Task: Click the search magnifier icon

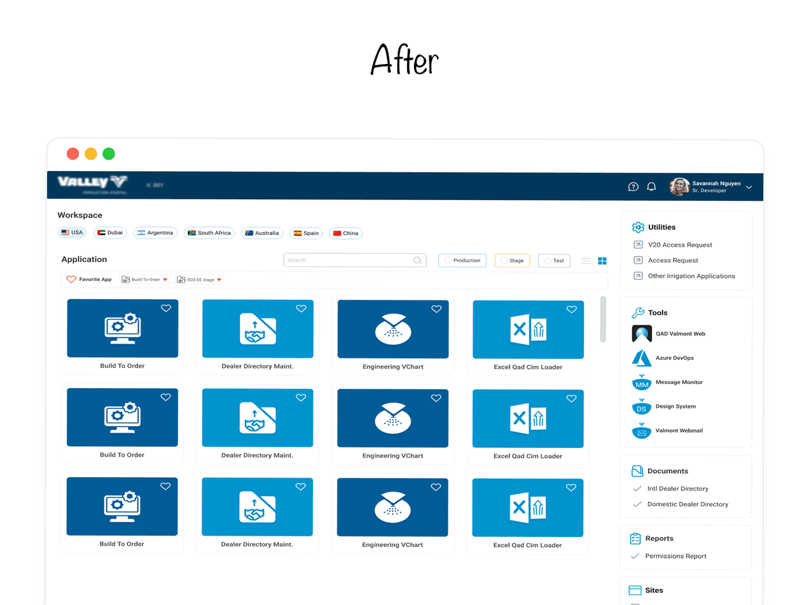Action: point(418,260)
